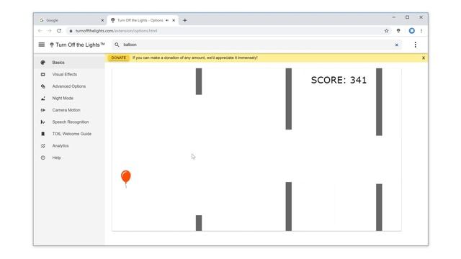The width and height of the screenshot is (461, 259).
Task: Maximize the Chrome window
Action: coord(408,17)
